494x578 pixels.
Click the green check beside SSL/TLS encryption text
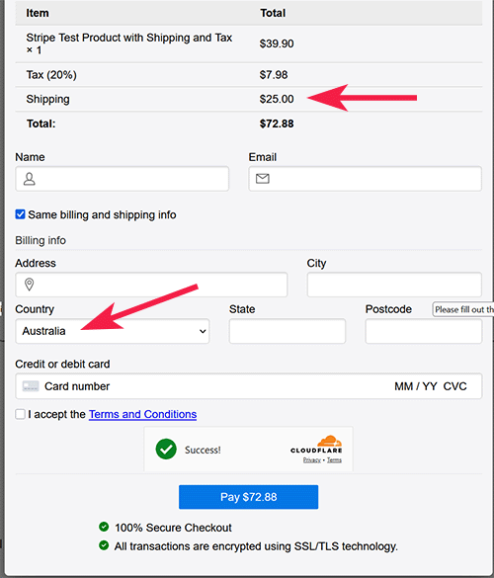pyautogui.click(x=104, y=544)
